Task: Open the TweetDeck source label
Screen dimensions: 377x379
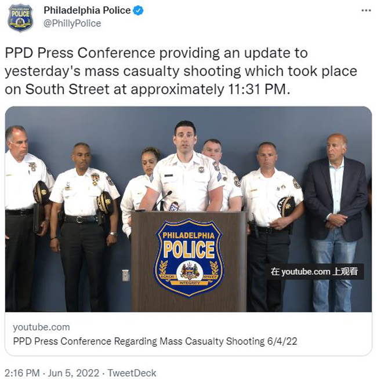Action: coord(132,373)
